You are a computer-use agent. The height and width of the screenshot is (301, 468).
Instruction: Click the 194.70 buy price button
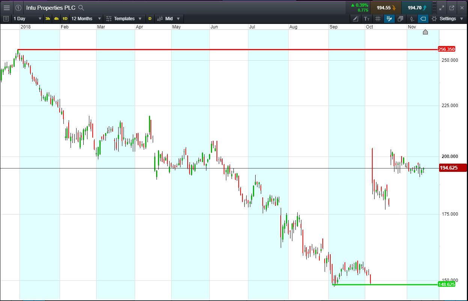(x=417, y=7)
